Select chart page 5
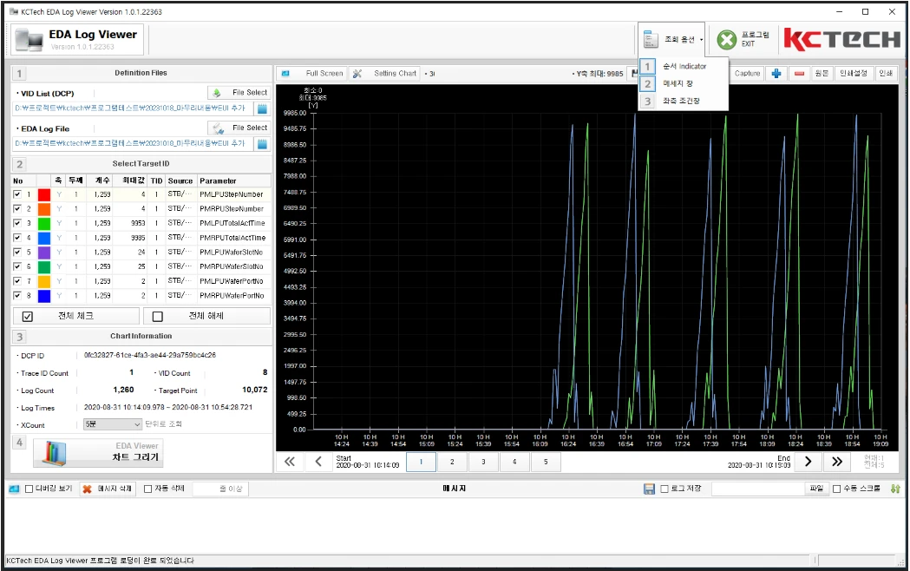Screen dimensions: 910x571 click(x=546, y=462)
